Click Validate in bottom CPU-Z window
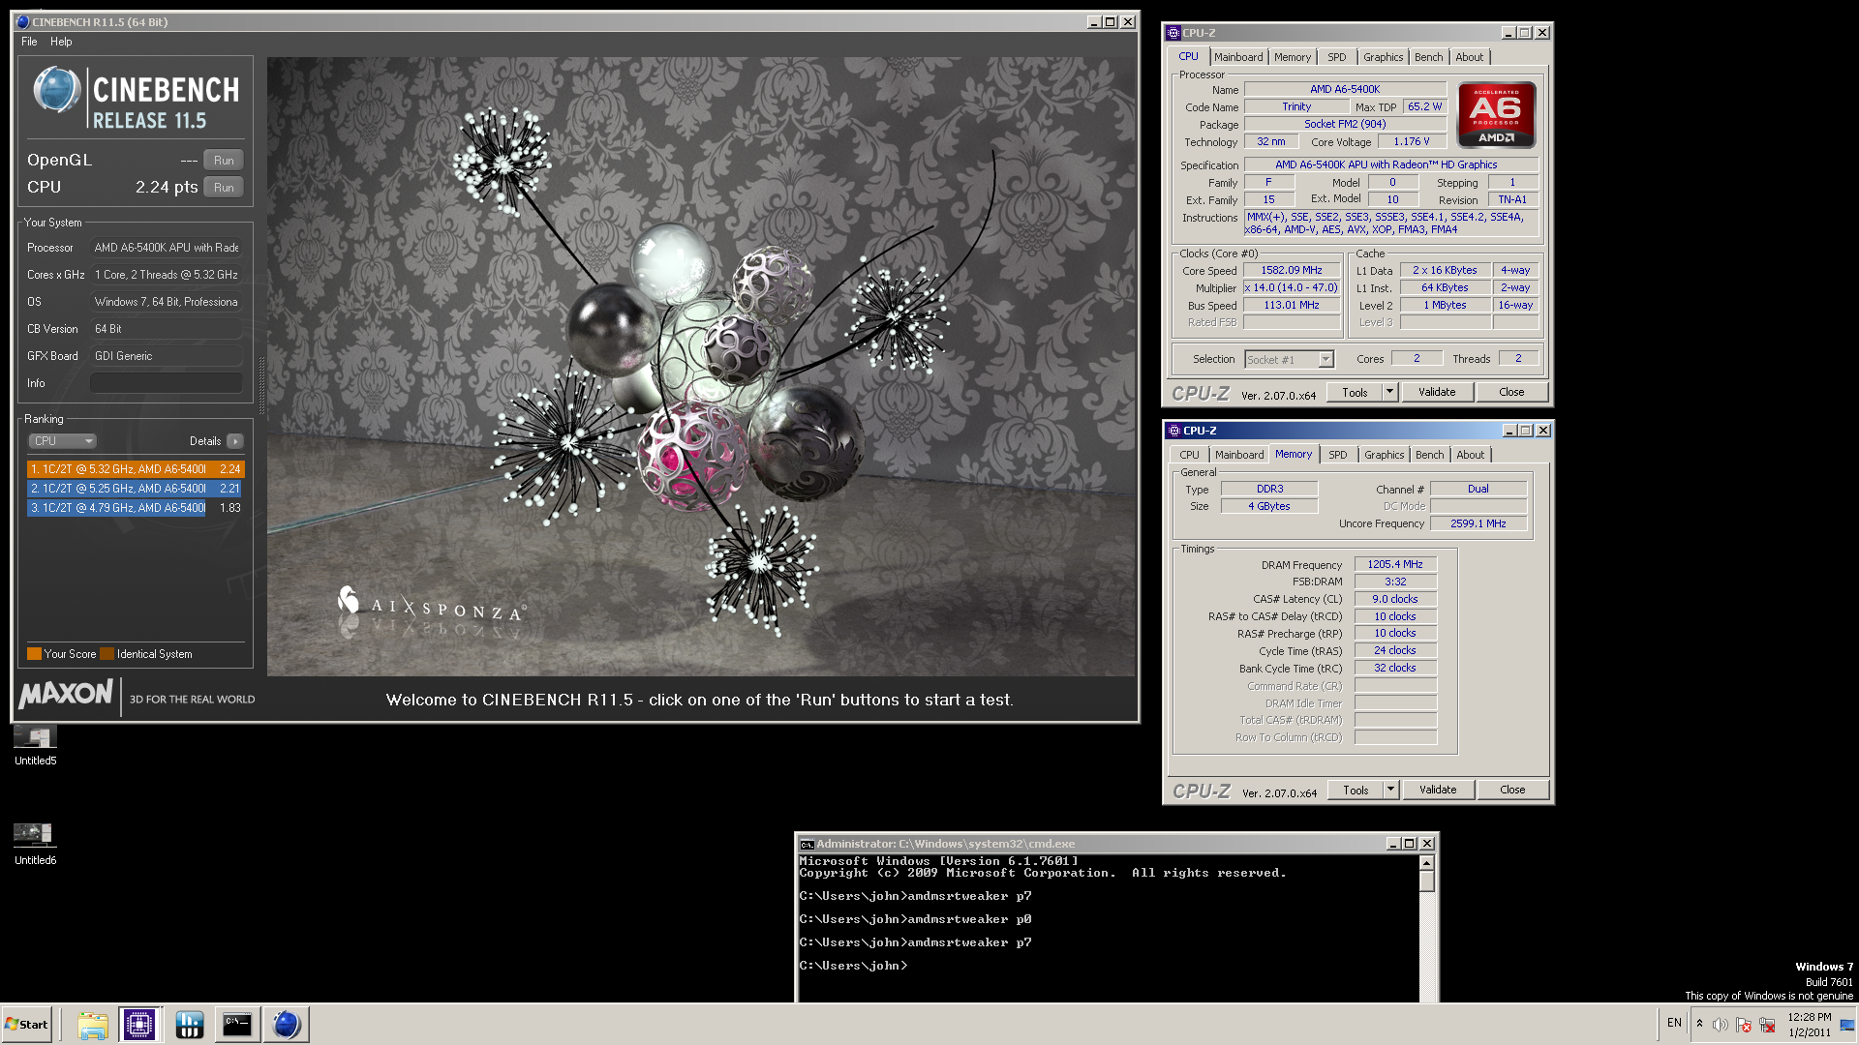The width and height of the screenshot is (1859, 1045). 1438,791
